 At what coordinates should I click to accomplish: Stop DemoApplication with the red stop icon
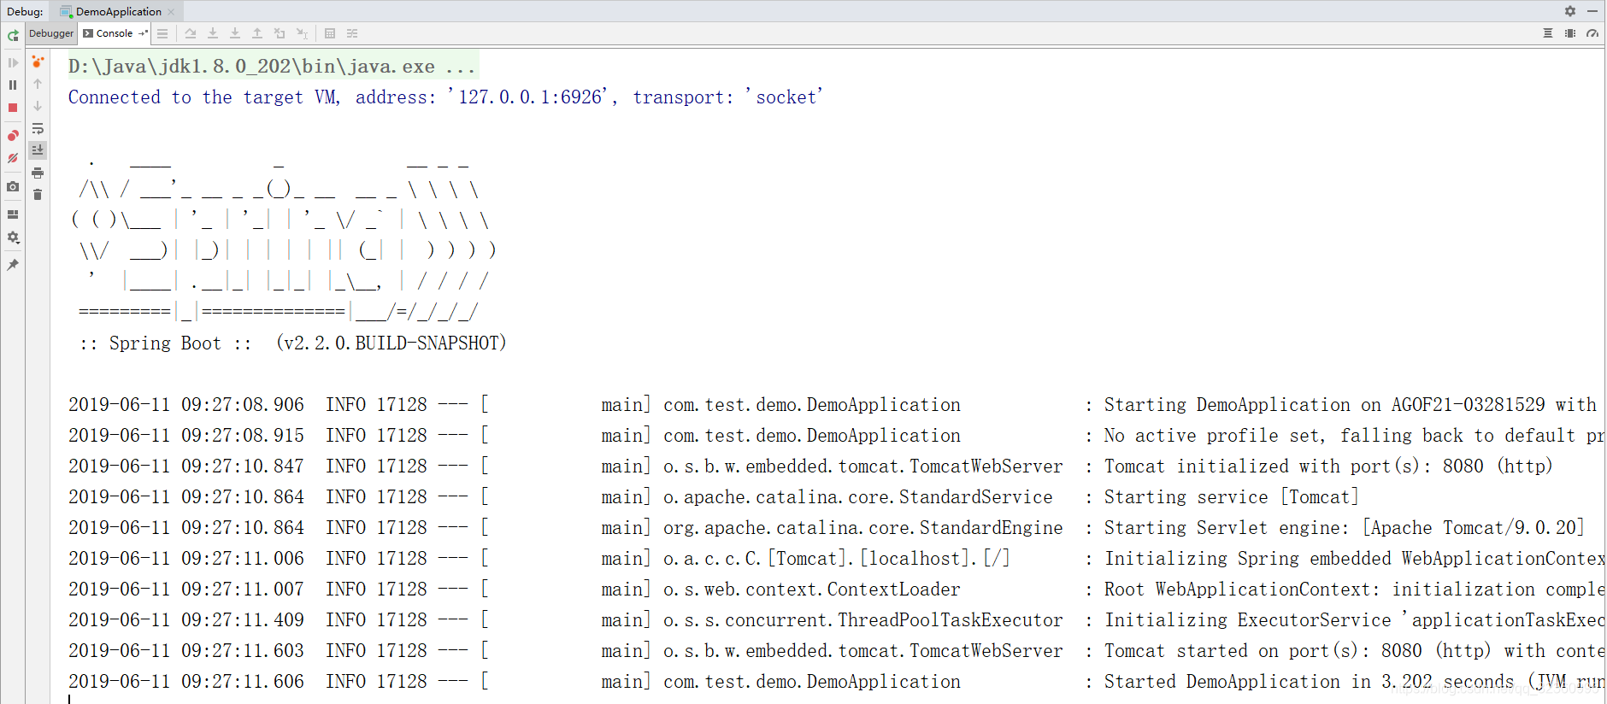pyautogui.click(x=13, y=108)
